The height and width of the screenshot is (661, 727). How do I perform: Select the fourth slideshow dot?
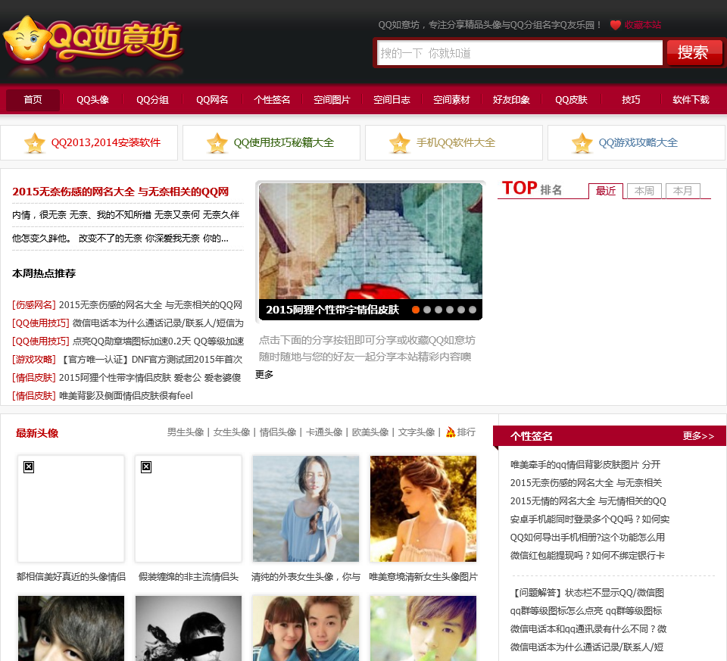pyautogui.click(x=450, y=310)
